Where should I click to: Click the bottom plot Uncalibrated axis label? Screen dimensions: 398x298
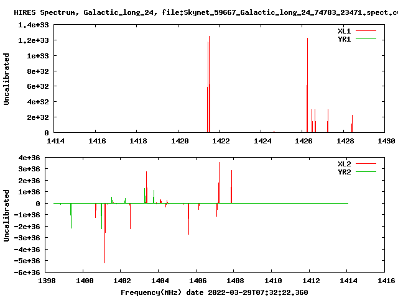[x=6, y=215]
